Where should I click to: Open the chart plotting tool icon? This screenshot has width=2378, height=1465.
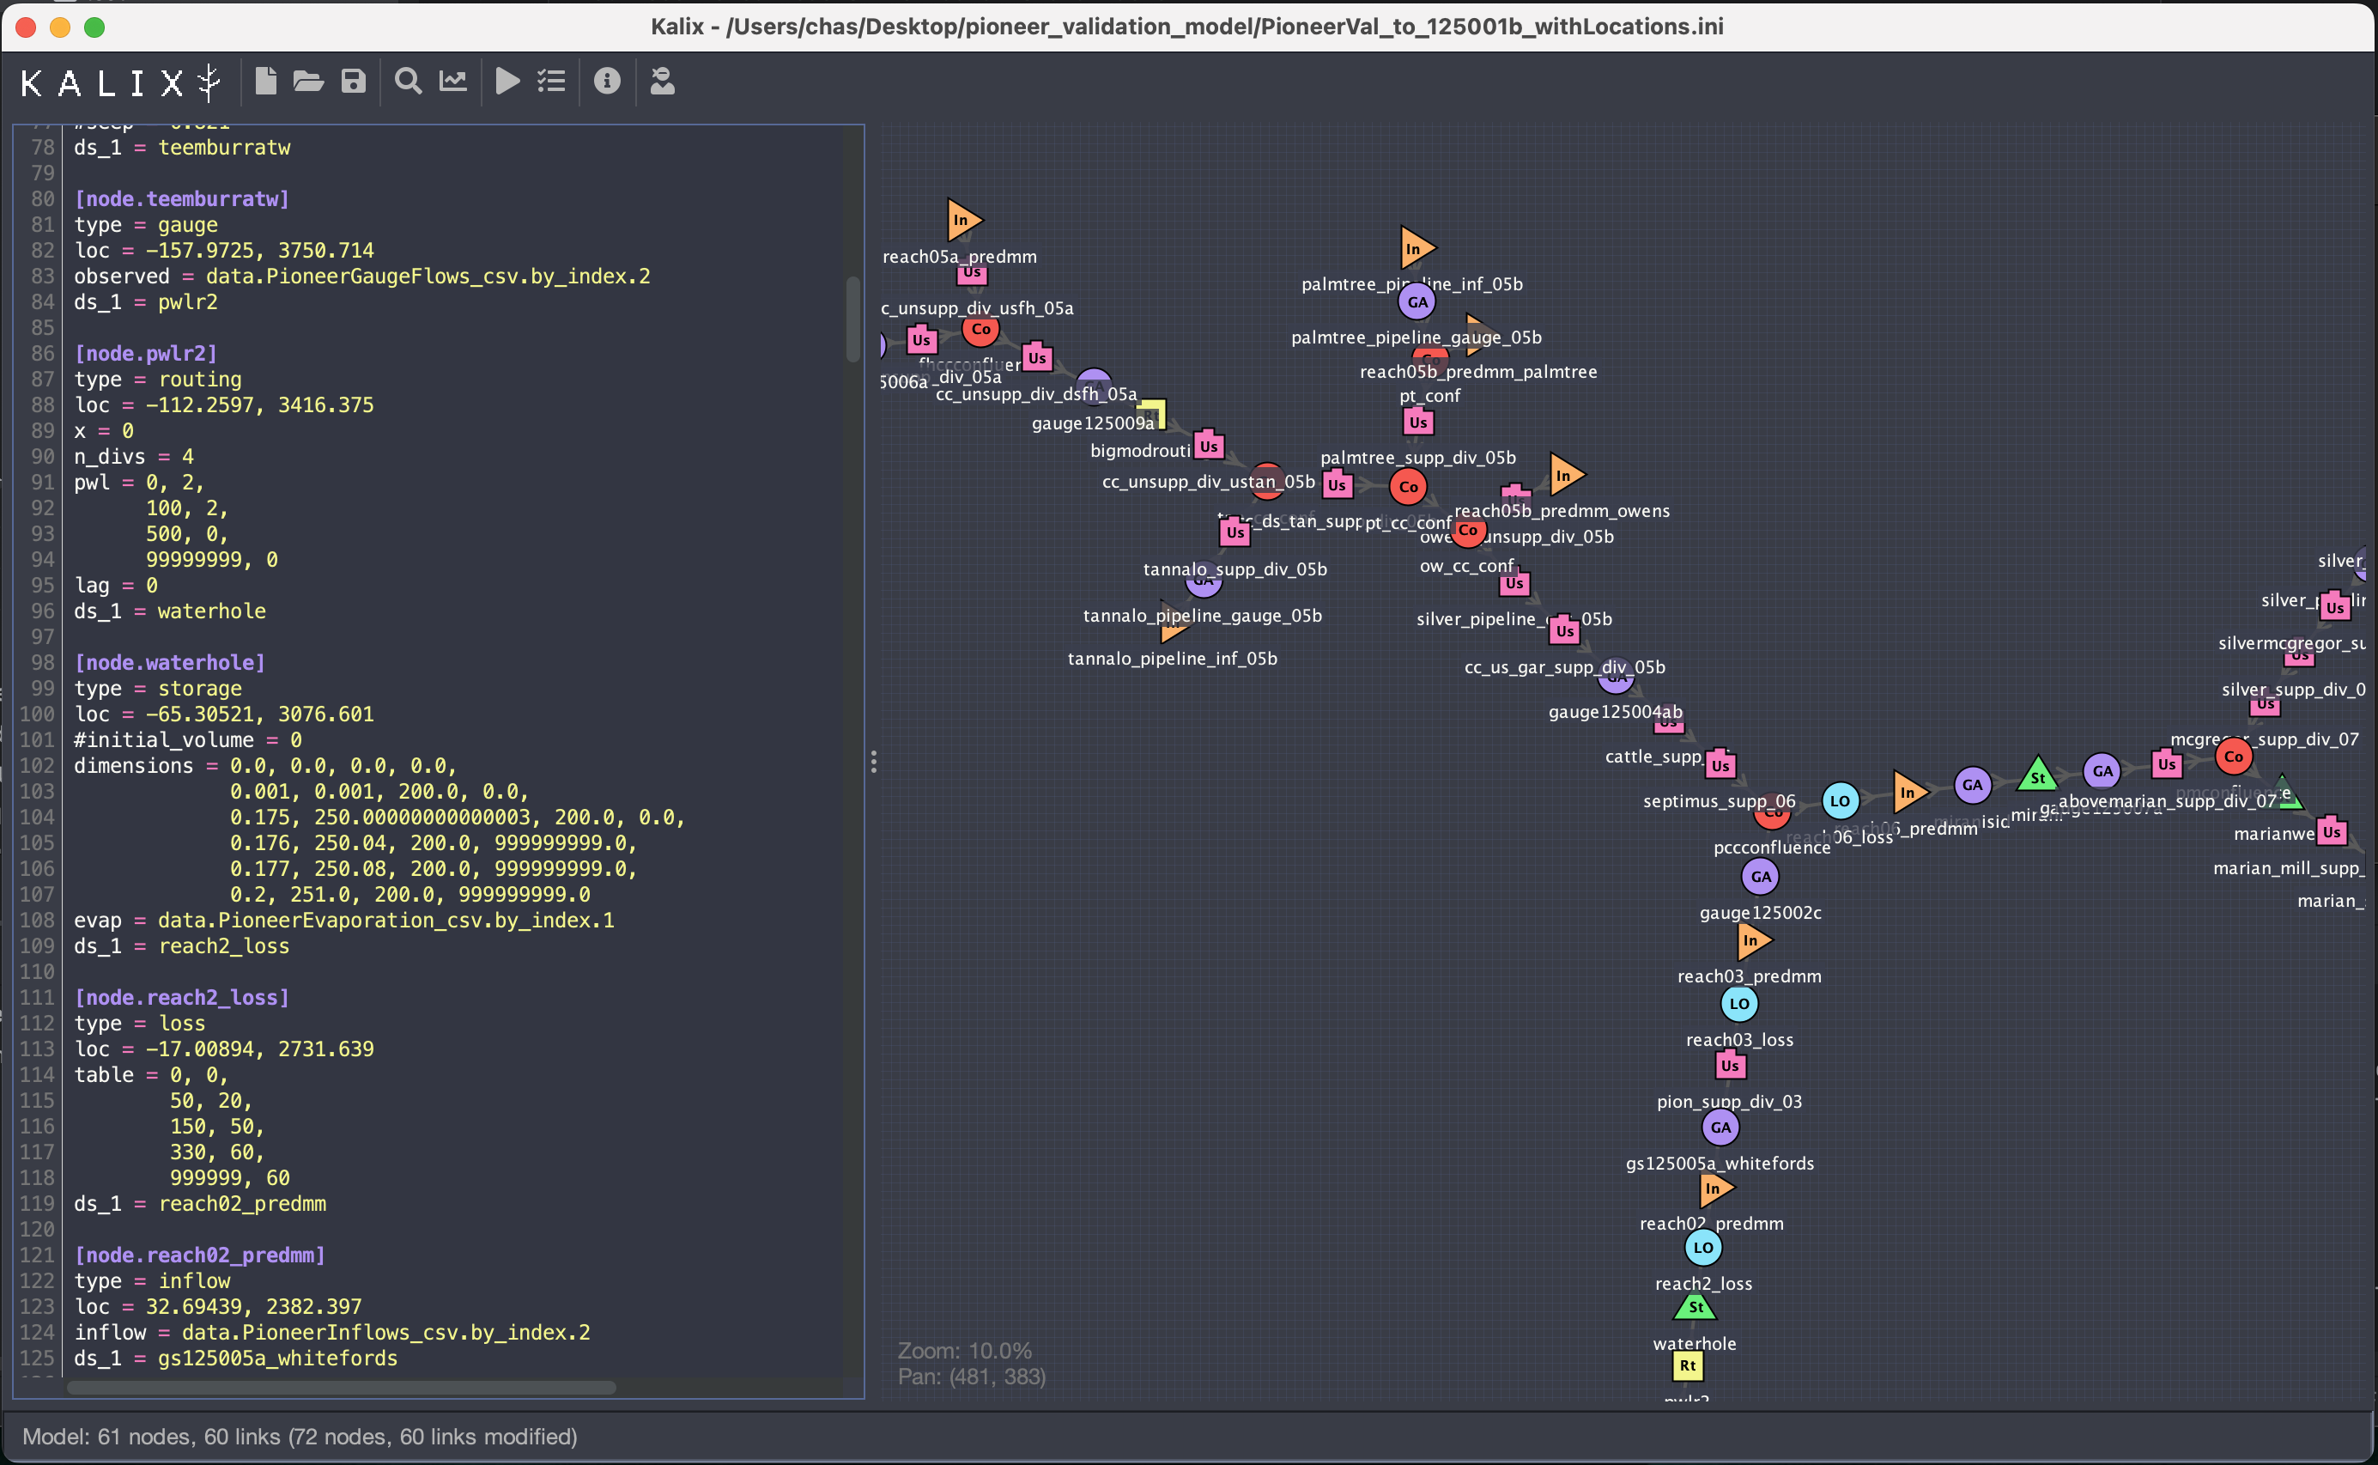pyautogui.click(x=453, y=81)
